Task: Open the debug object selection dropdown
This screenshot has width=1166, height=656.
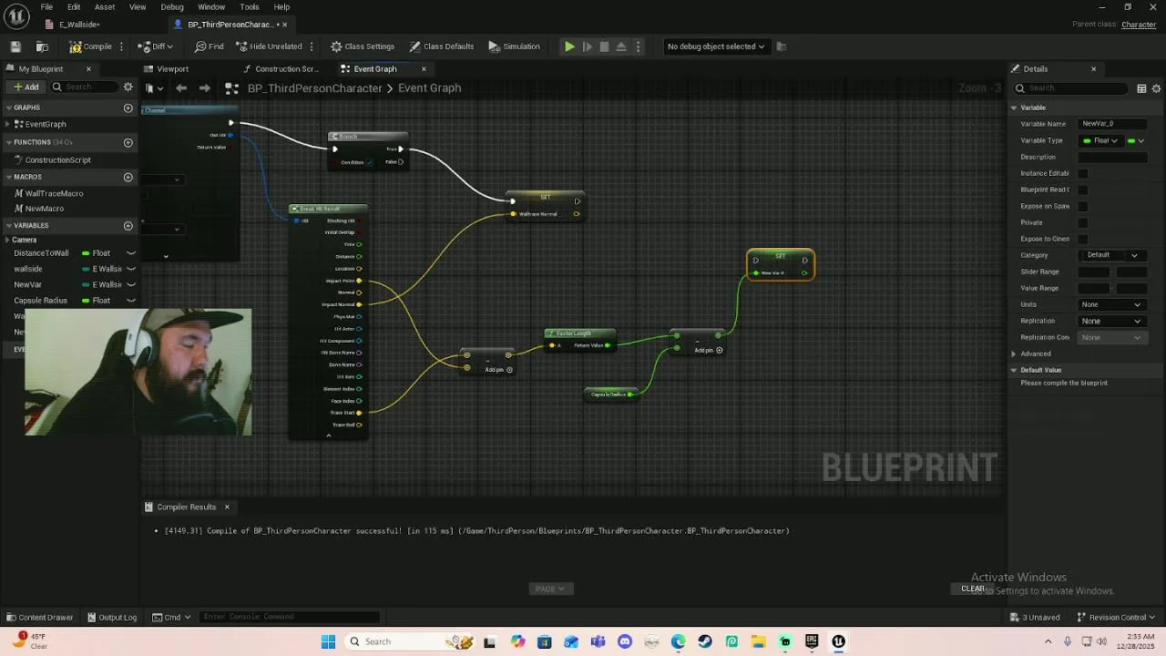Action: pos(716,46)
